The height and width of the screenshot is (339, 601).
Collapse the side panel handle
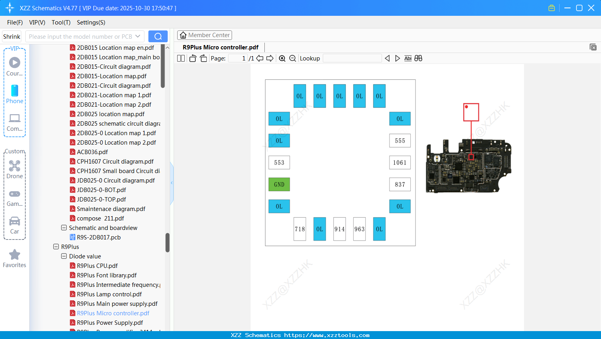click(x=172, y=183)
